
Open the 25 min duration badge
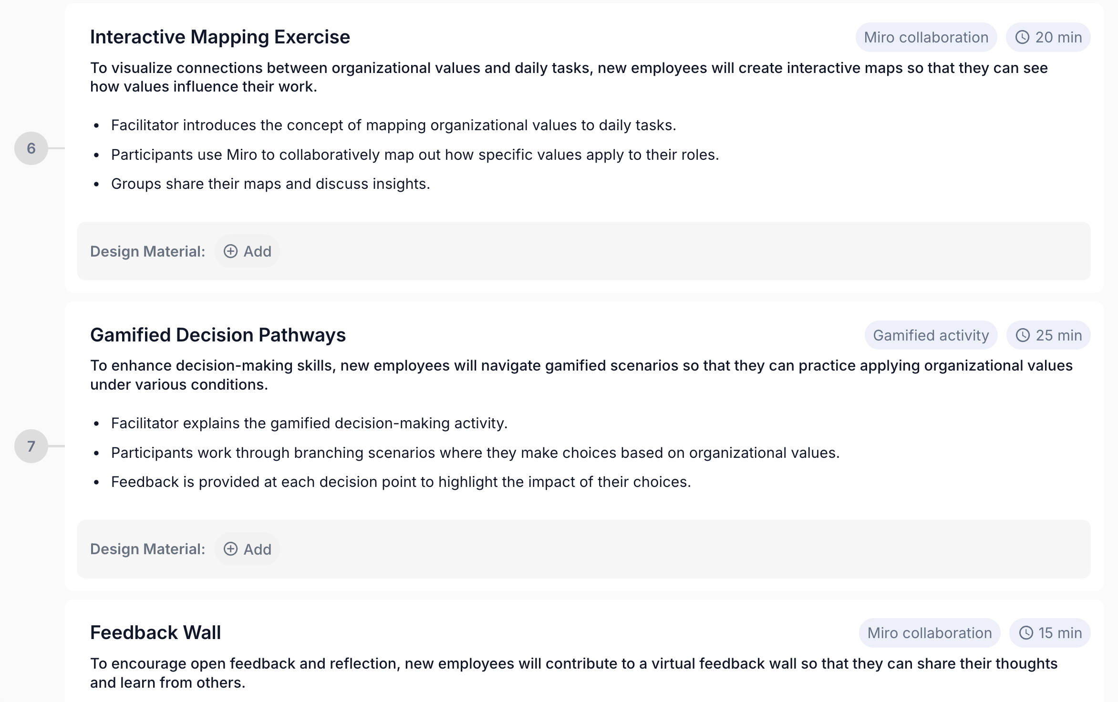[1048, 335]
